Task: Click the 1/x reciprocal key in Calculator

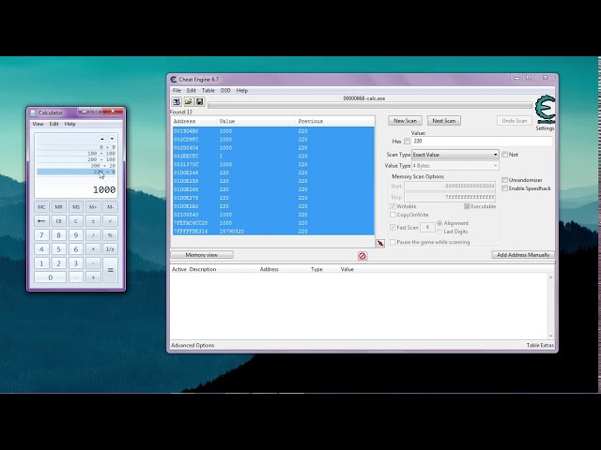Action: (x=111, y=249)
